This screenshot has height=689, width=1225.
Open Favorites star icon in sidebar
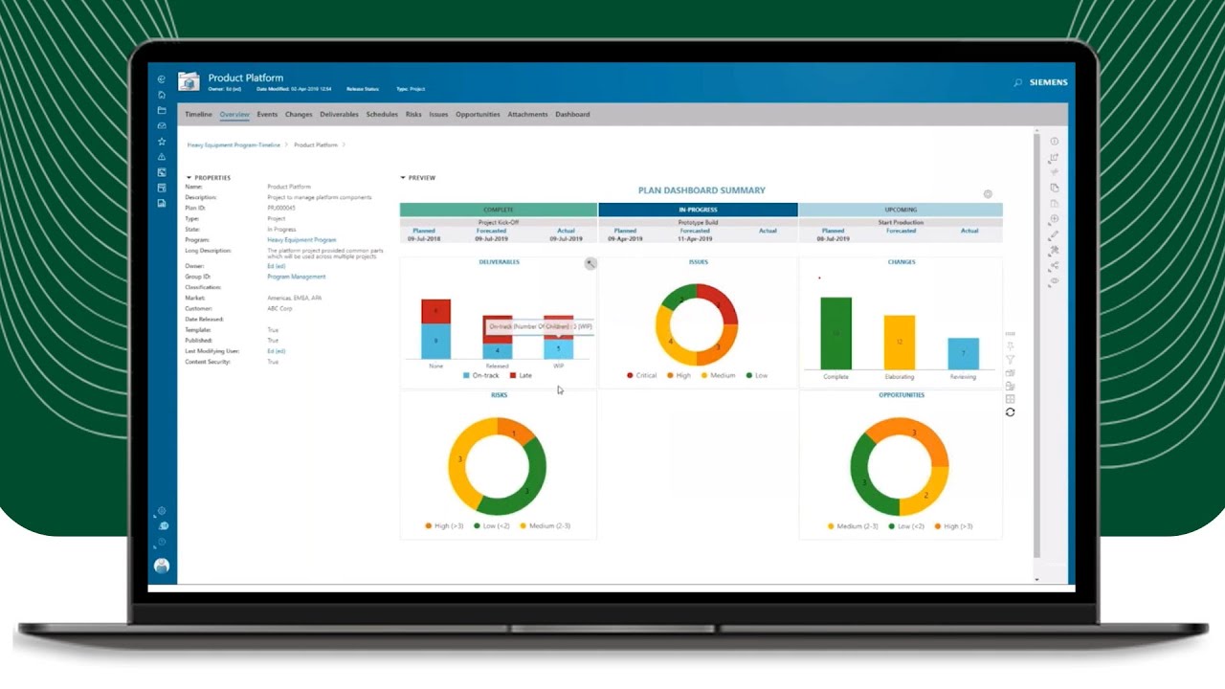click(x=162, y=142)
